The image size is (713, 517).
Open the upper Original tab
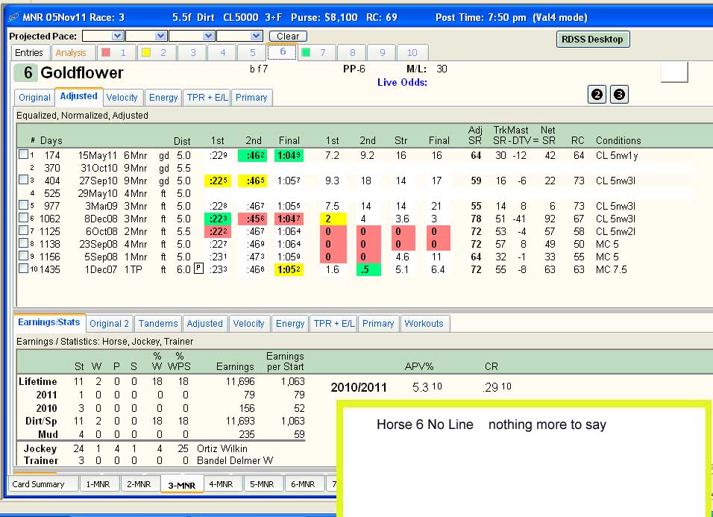click(x=34, y=97)
